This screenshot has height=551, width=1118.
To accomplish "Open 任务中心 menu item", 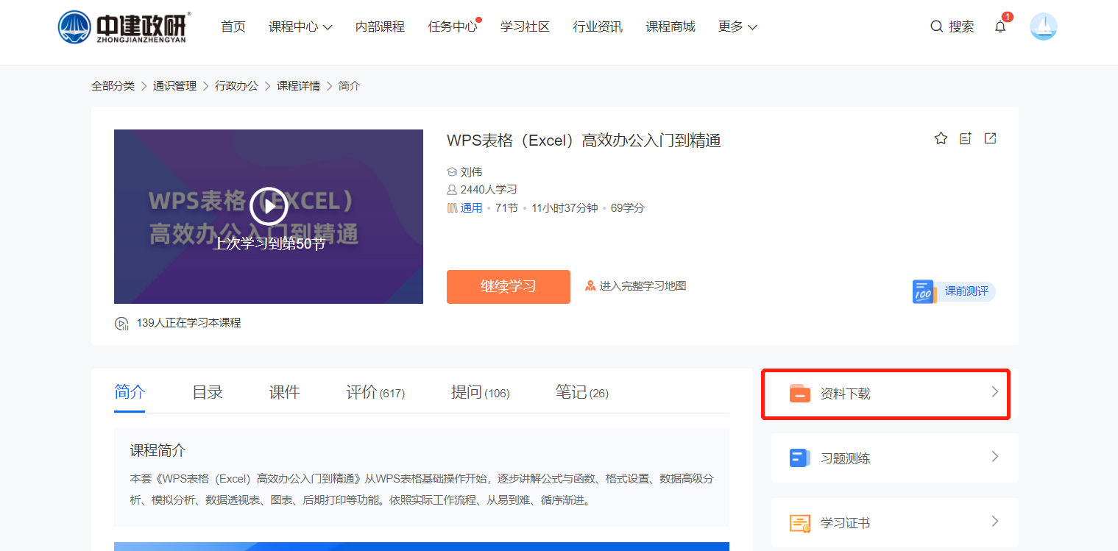I will point(453,26).
